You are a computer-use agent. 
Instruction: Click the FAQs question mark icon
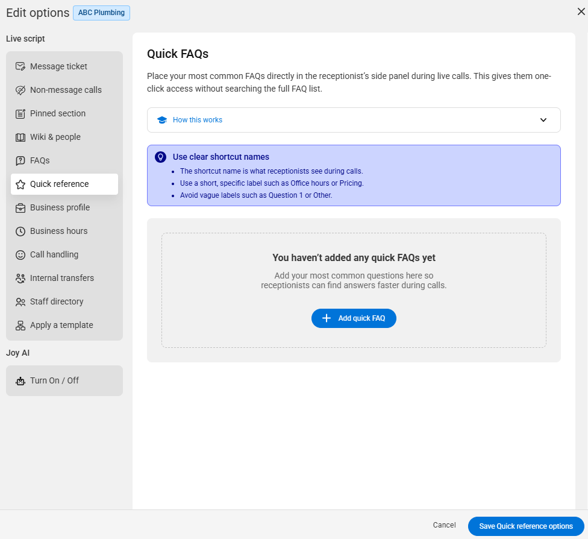point(20,160)
